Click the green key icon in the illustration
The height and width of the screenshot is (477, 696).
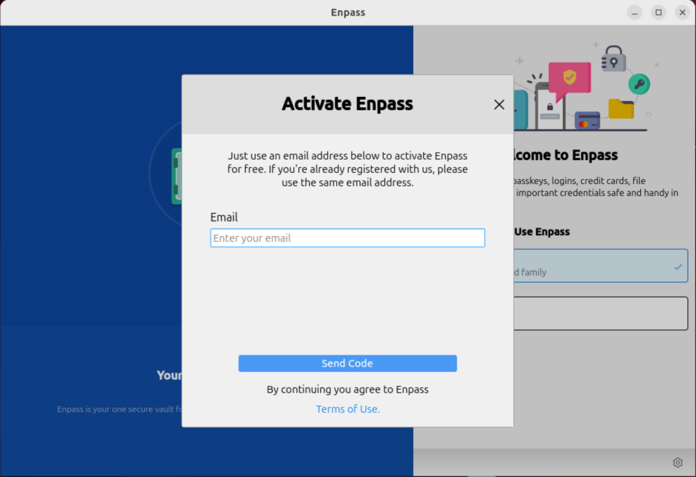click(639, 84)
